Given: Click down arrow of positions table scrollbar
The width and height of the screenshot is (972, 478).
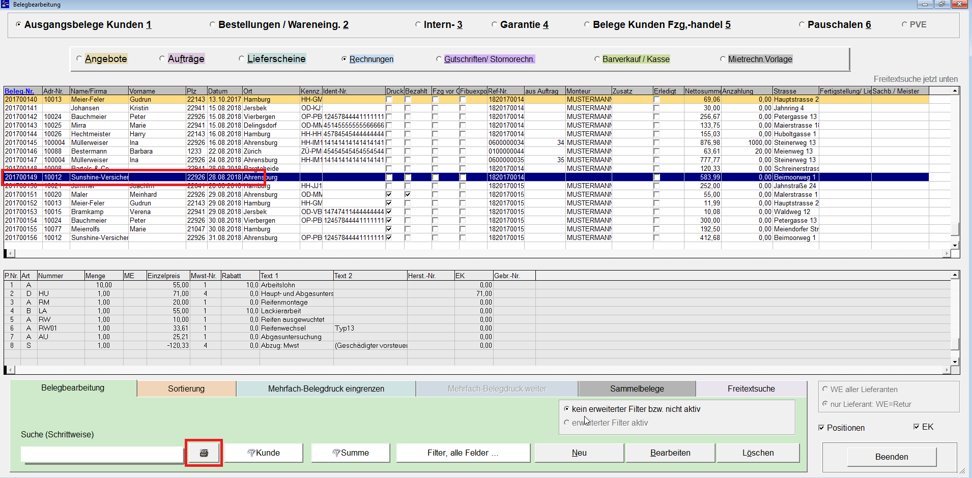Looking at the screenshot, I should click(955, 362).
